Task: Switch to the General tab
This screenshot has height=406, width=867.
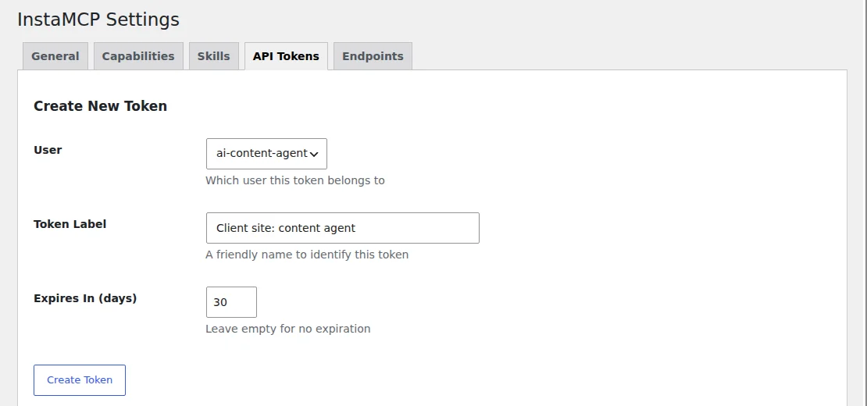Action: (x=55, y=56)
